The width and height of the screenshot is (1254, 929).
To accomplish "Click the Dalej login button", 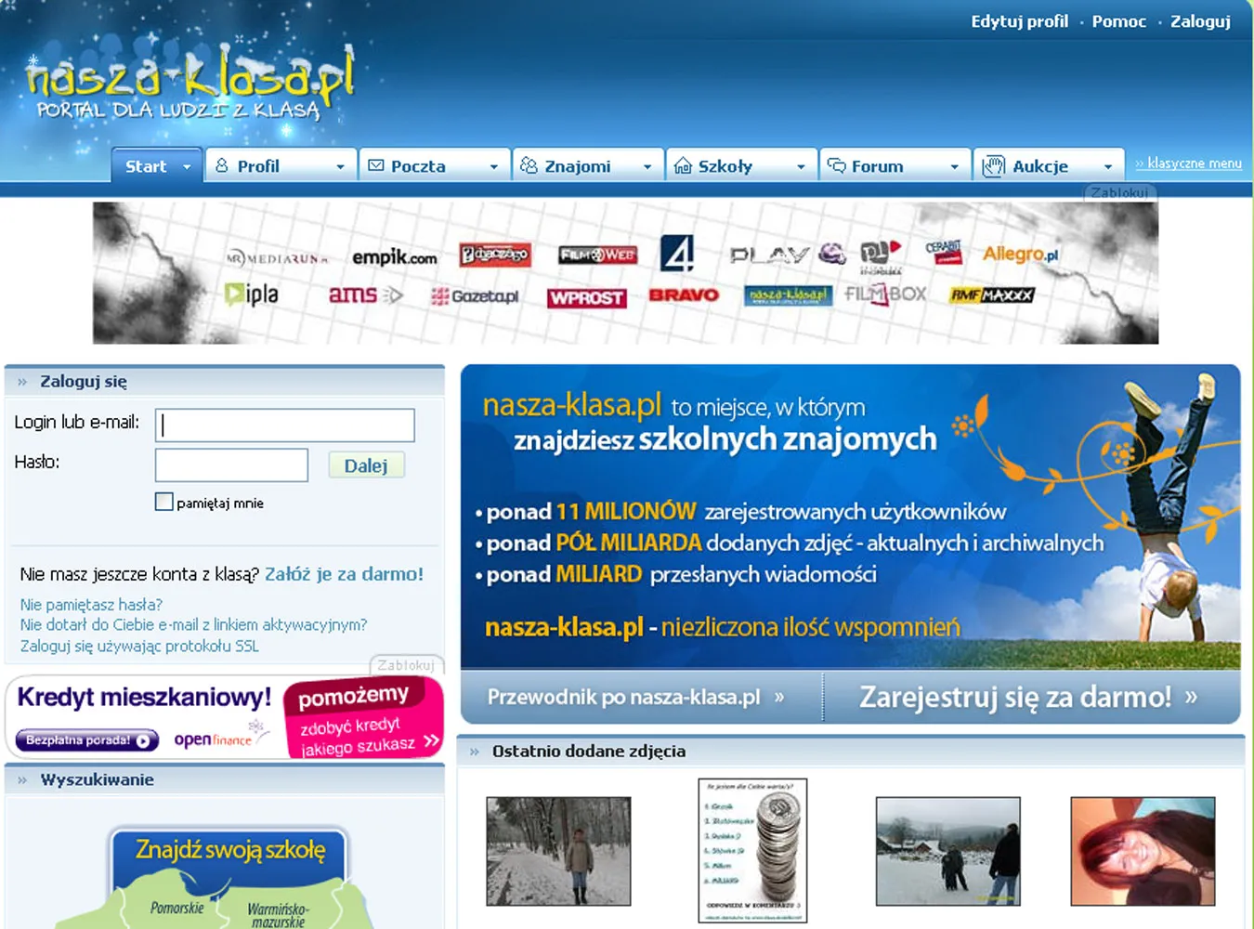I will (x=366, y=464).
